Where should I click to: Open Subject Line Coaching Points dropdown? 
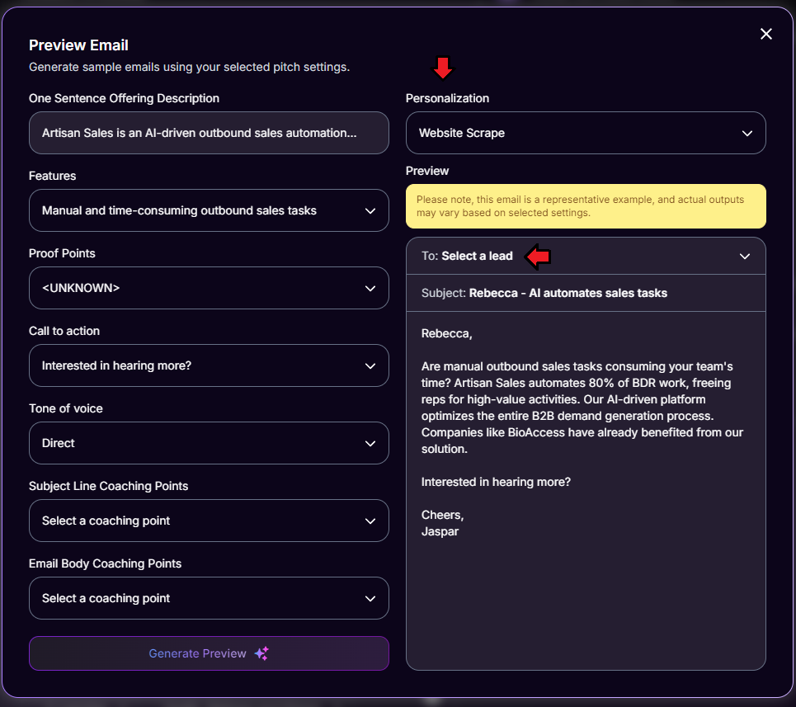[209, 521]
